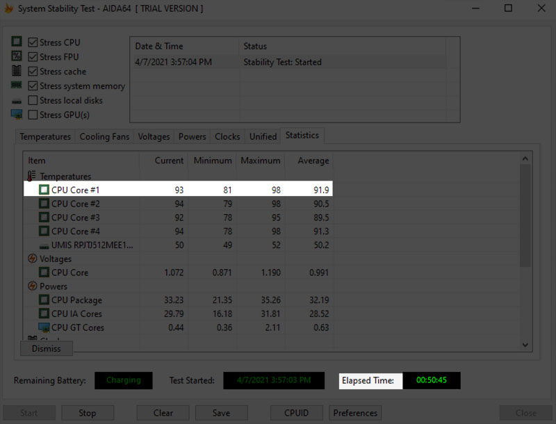Screen dimensions: 556x424
Task: Click the Save button
Action: pos(221,413)
